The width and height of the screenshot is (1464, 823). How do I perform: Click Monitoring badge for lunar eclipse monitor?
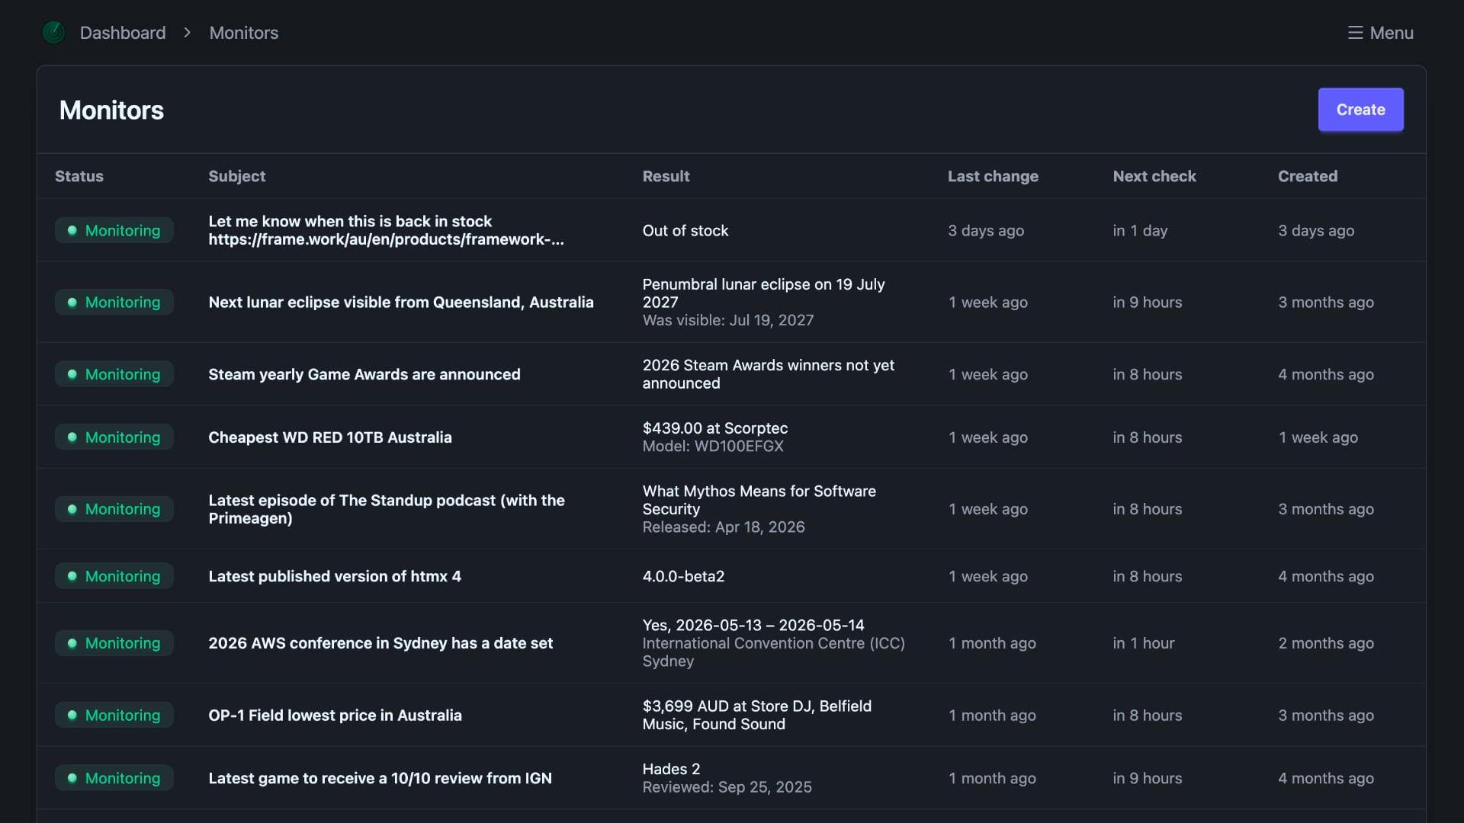(x=114, y=303)
